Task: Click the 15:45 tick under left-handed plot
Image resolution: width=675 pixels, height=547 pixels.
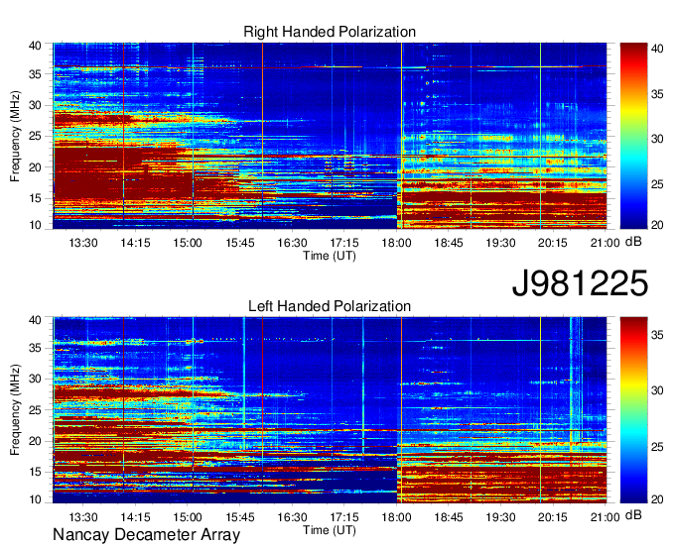Action: pyautogui.click(x=240, y=517)
